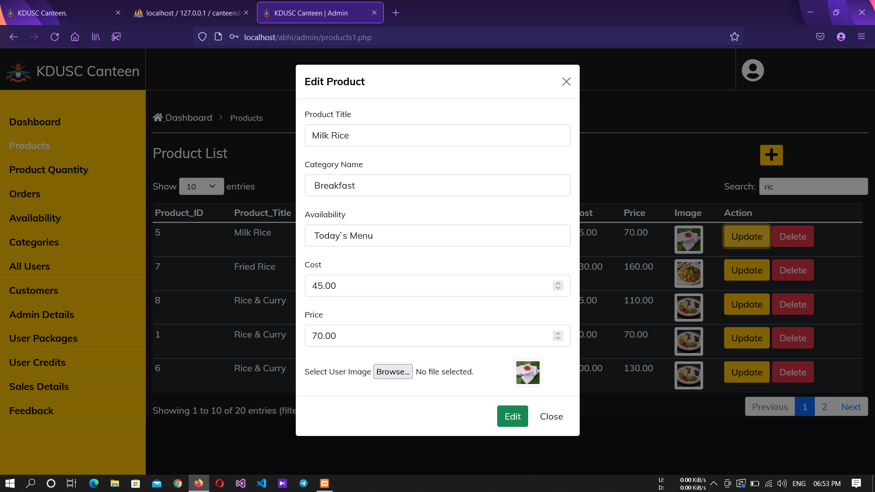875x492 pixels.
Task: Open the Show 10 entries dropdown
Action: [201, 186]
